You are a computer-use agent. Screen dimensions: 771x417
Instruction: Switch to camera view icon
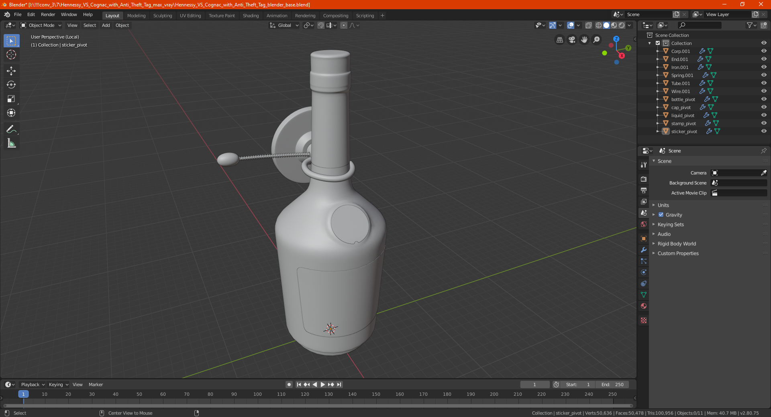point(572,40)
